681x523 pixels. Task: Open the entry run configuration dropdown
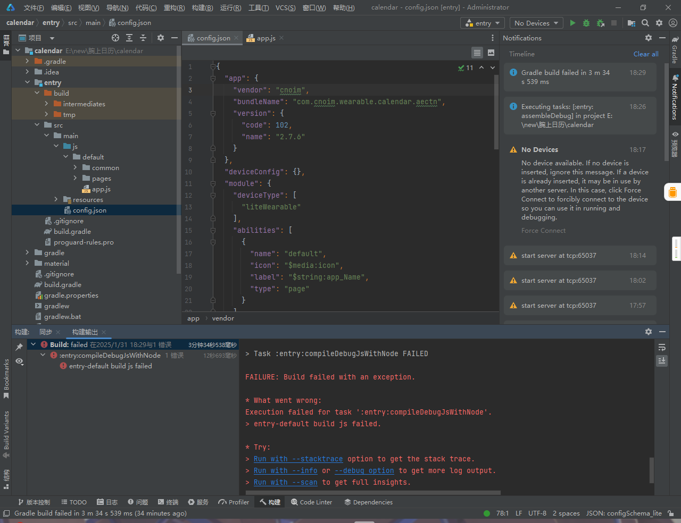483,23
